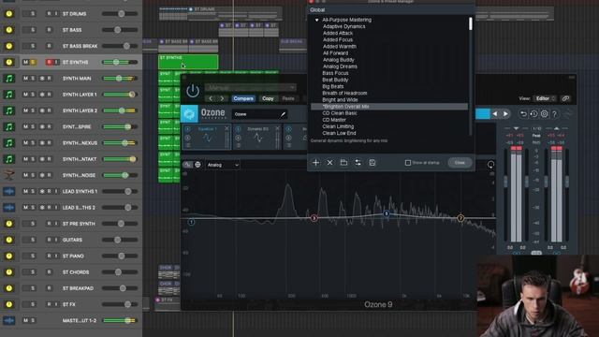This screenshot has width=599, height=337.
Task: Mute the ST SYNTHS track
Action: [25, 63]
